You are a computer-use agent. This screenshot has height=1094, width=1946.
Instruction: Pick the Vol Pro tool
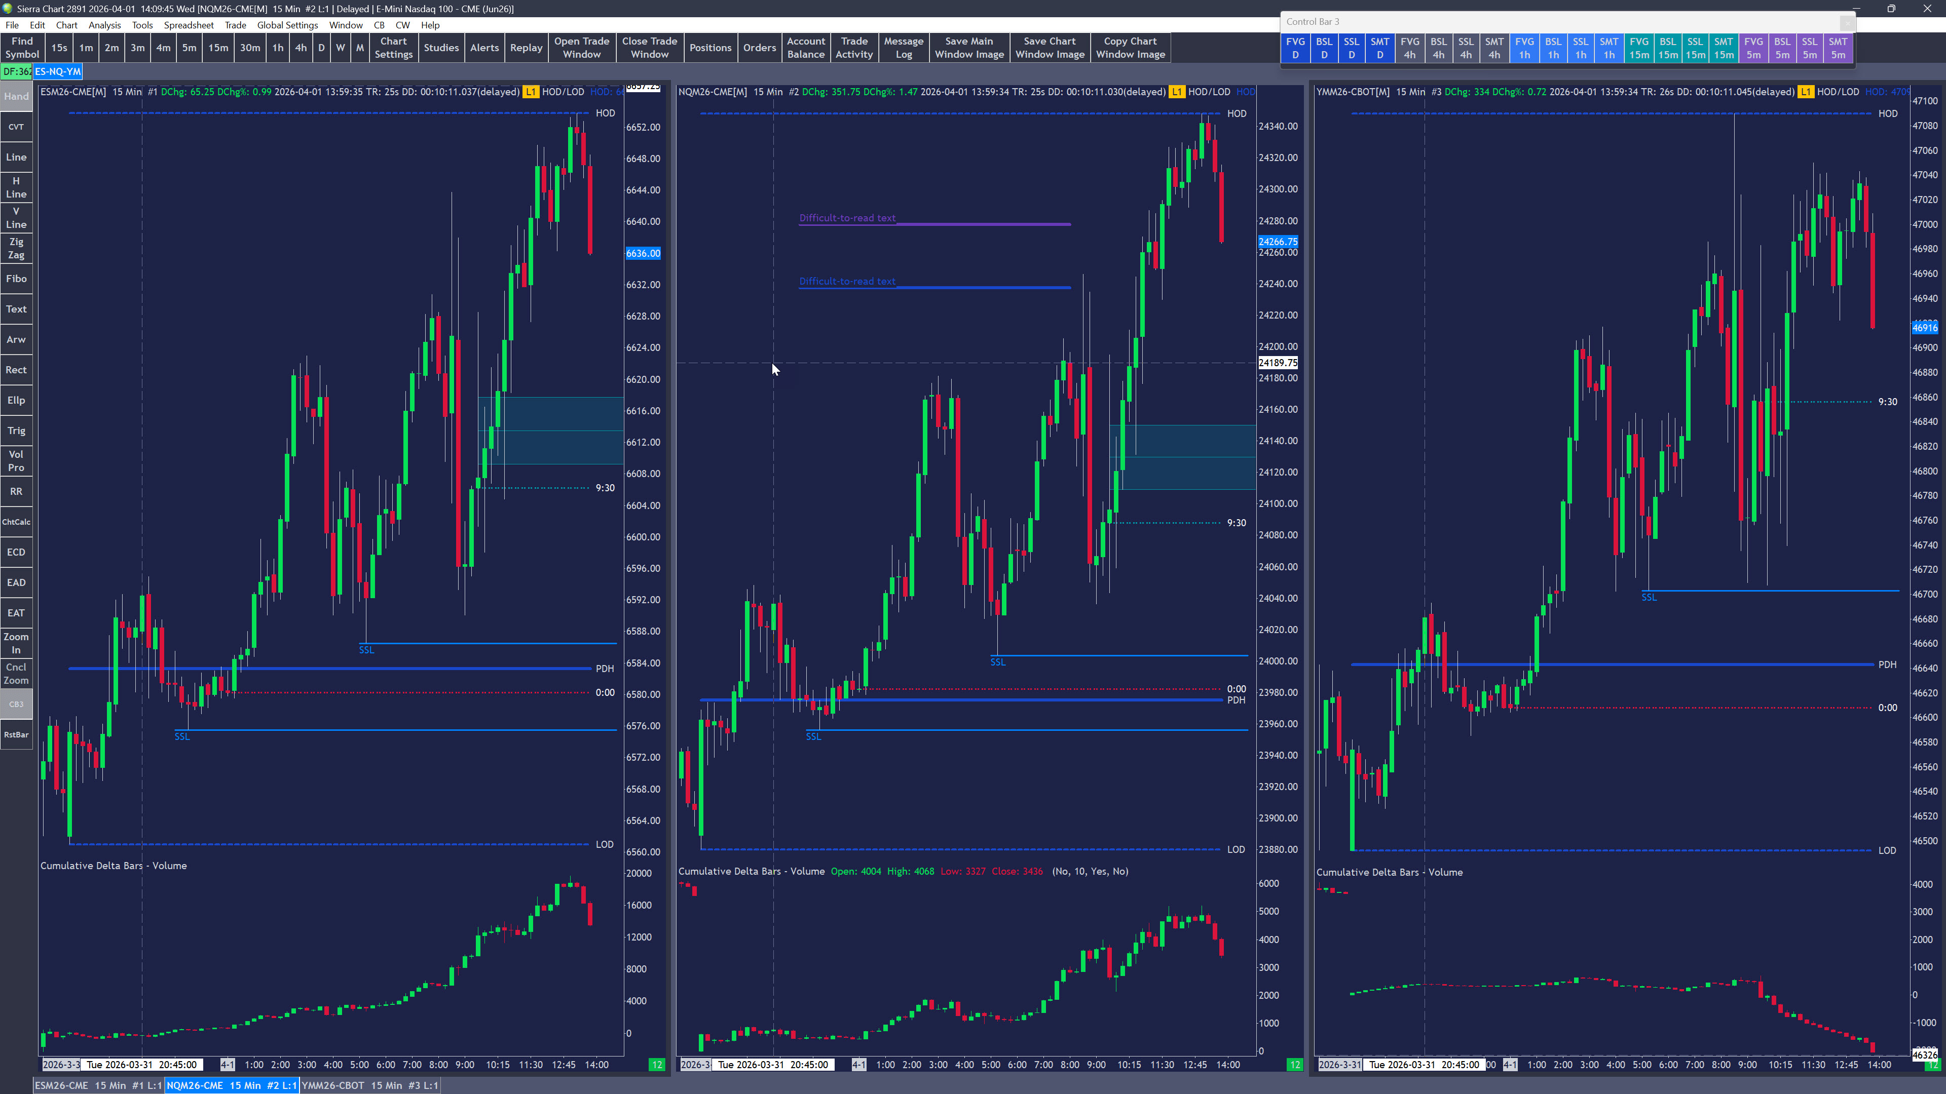click(16, 460)
